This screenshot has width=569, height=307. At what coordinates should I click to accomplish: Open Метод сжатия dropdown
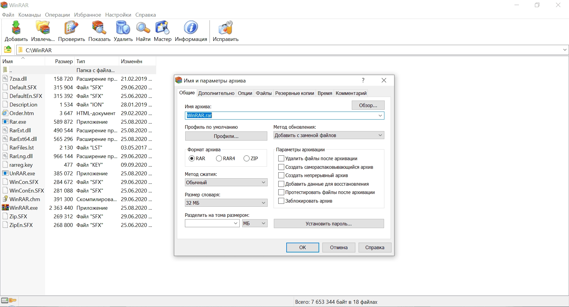226,182
